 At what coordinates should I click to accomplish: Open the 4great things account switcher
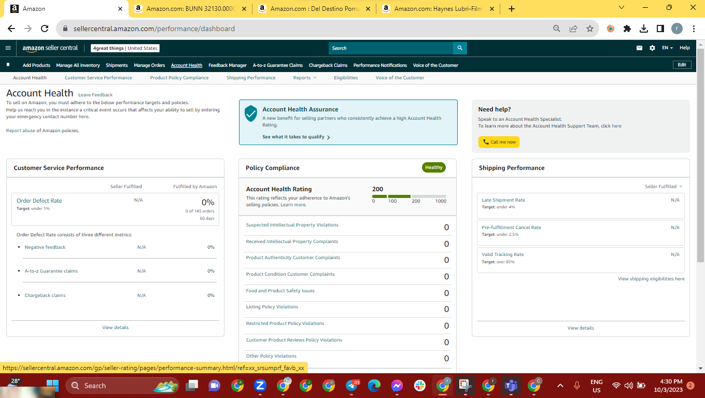(125, 48)
